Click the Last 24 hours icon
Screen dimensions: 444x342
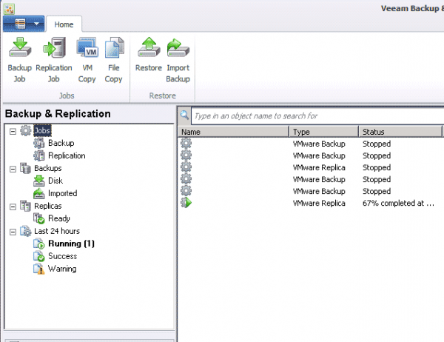(26, 231)
